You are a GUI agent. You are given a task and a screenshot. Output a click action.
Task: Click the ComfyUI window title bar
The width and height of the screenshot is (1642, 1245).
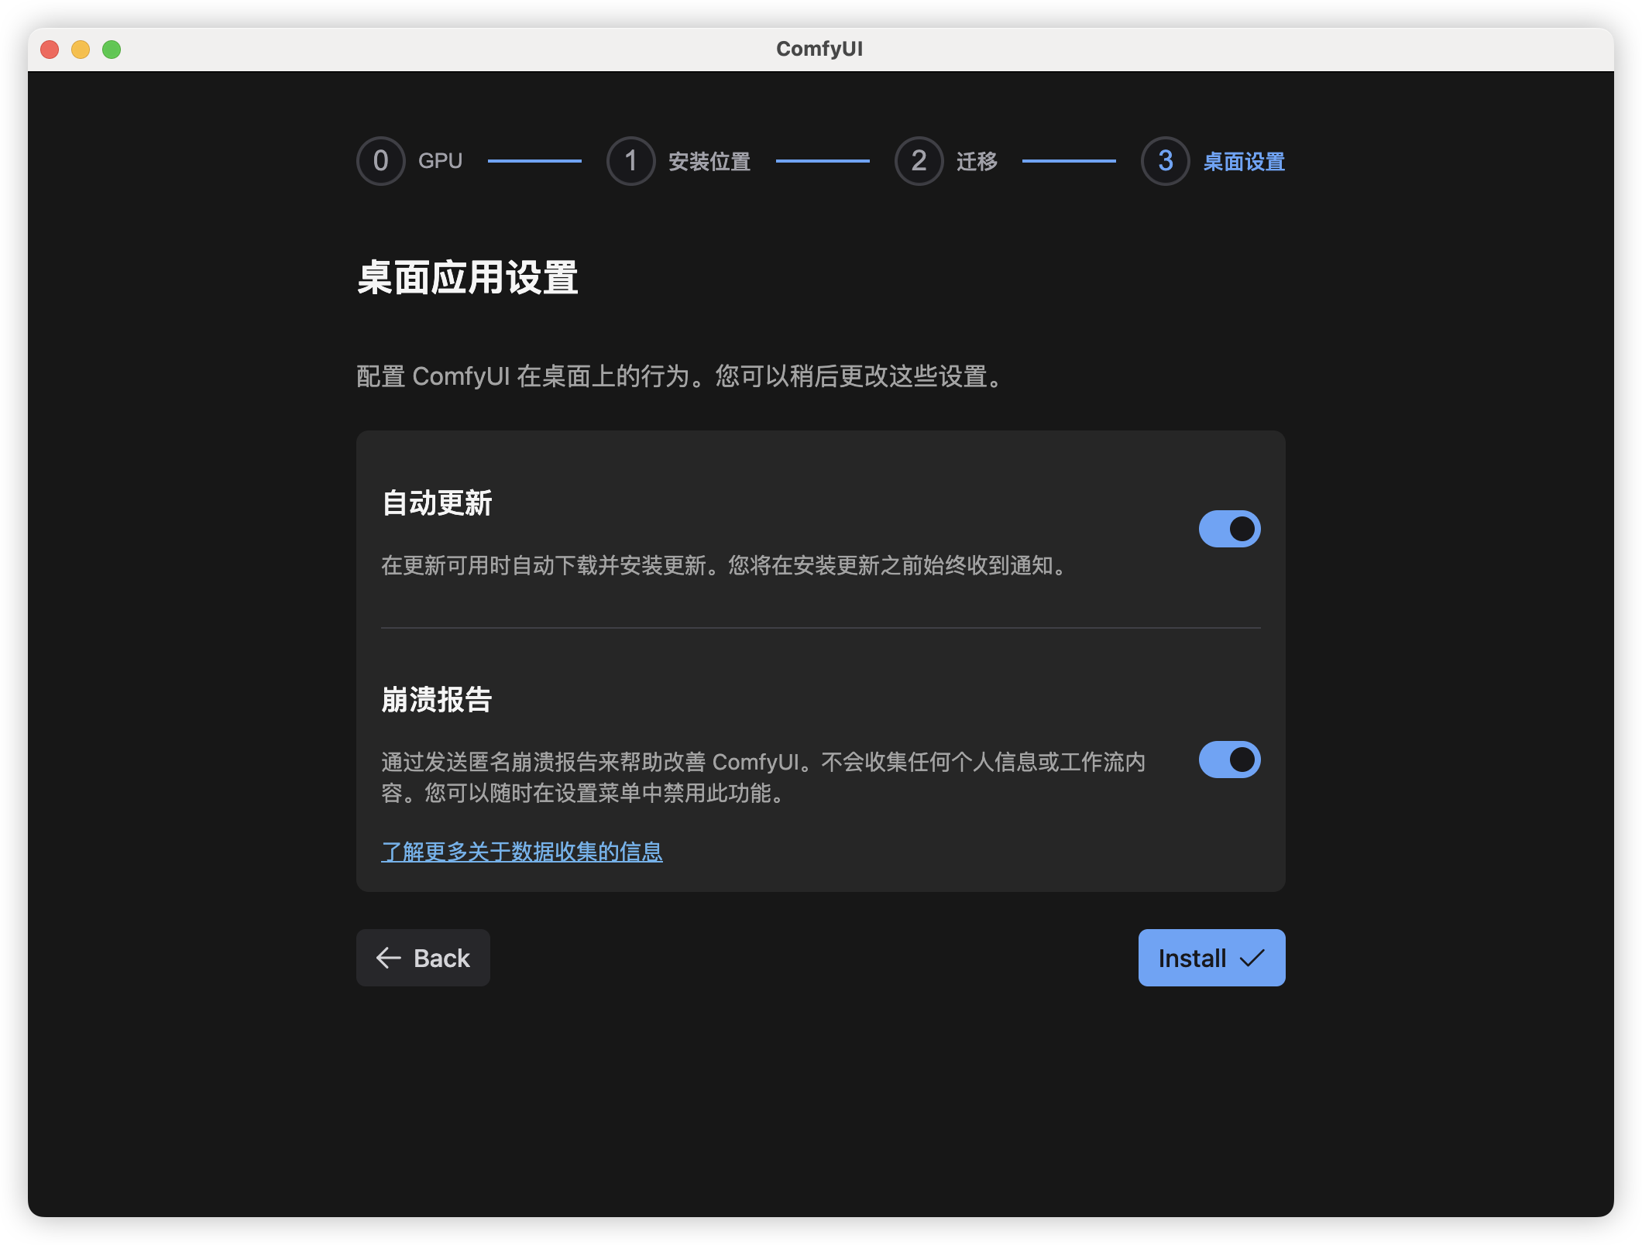click(x=819, y=49)
